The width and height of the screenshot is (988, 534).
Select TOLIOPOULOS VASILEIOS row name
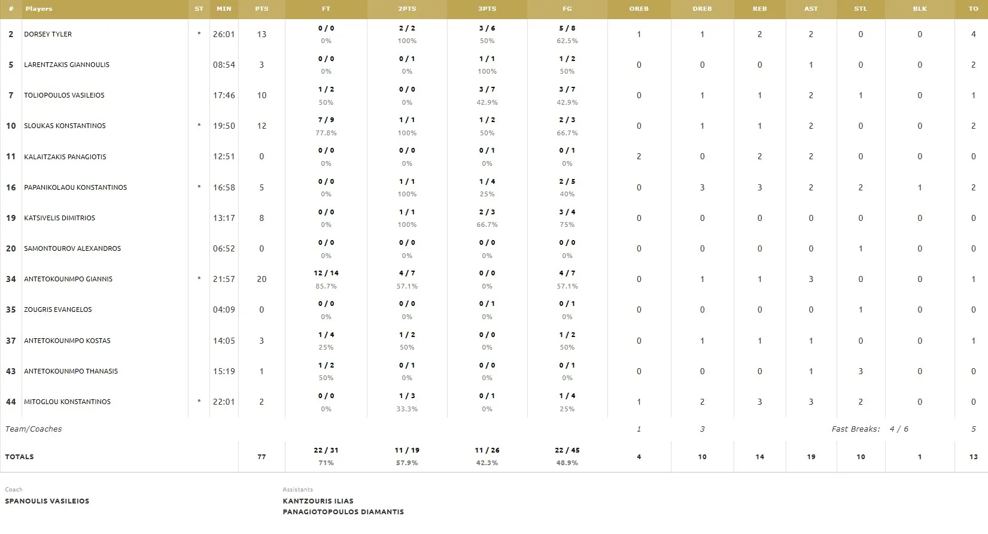tap(64, 96)
